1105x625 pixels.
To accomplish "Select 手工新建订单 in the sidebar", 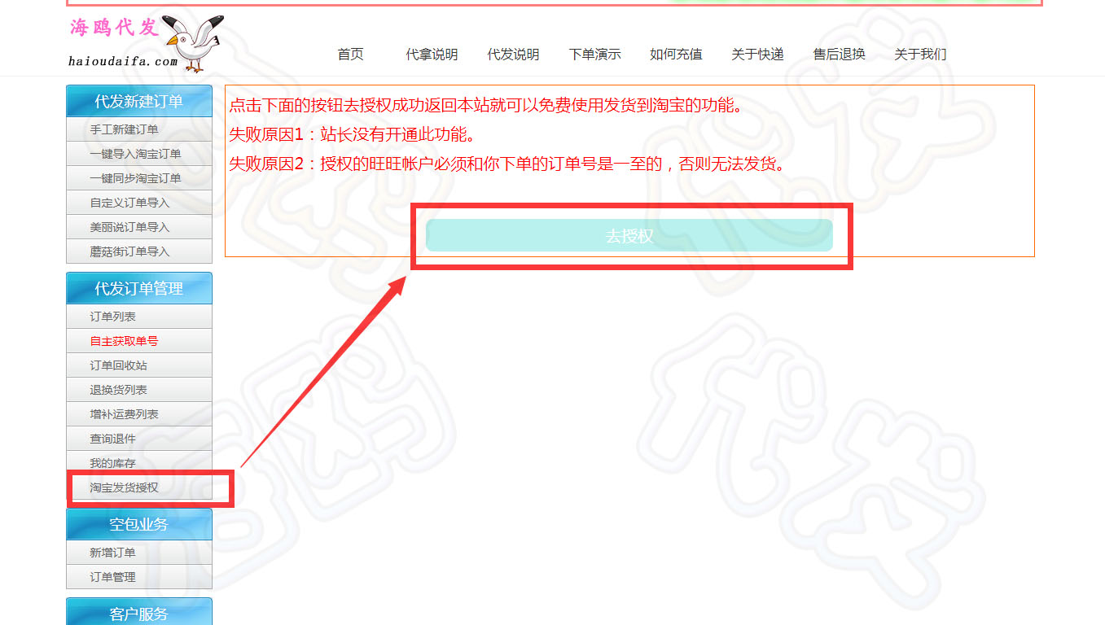I will point(139,129).
